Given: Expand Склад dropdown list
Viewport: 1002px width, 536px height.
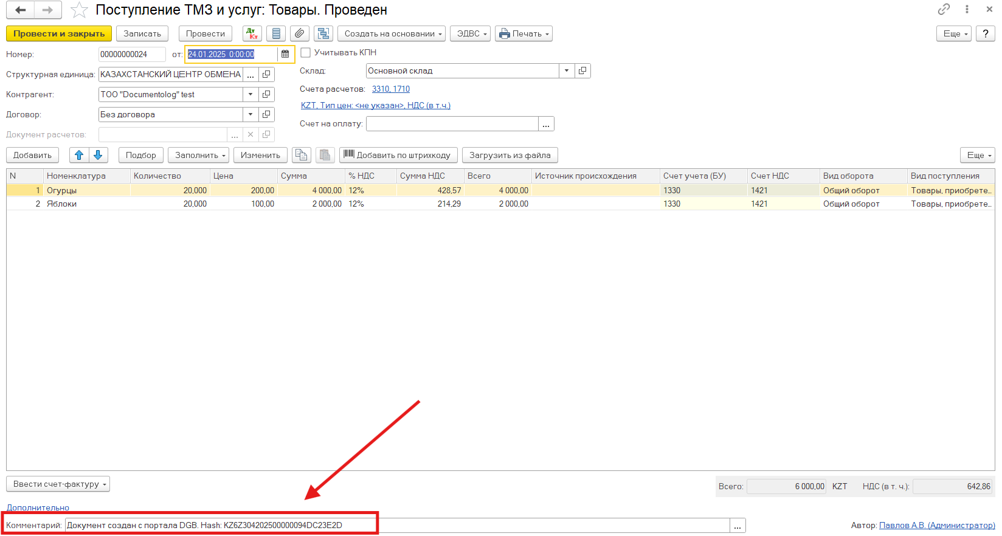Looking at the screenshot, I should [567, 70].
